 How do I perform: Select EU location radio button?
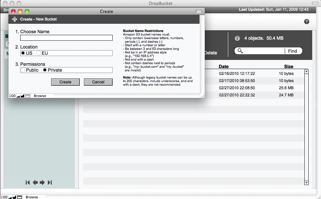click(x=38, y=53)
